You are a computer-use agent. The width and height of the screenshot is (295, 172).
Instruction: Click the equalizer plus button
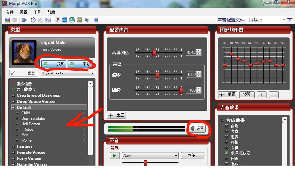(x=261, y=95)
